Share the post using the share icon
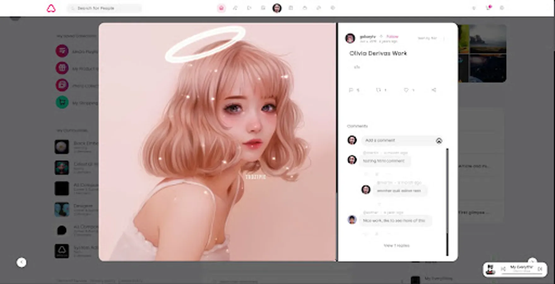Viewport: 555px width, 284px height. click(434, 90)
